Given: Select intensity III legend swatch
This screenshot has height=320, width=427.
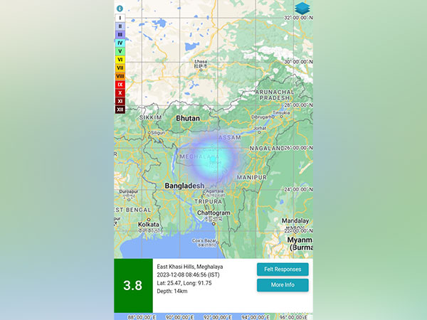Looking at the screenshot, I should click(x=120, y=34).
